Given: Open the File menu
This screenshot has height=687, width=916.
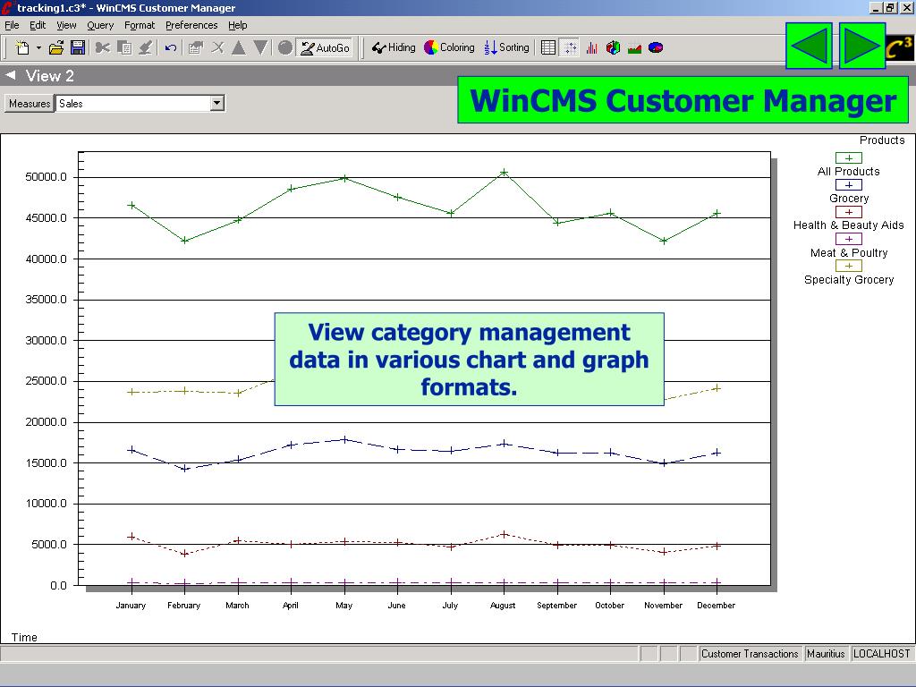Looking at the screenshot, I should click(x=12, y=25).
